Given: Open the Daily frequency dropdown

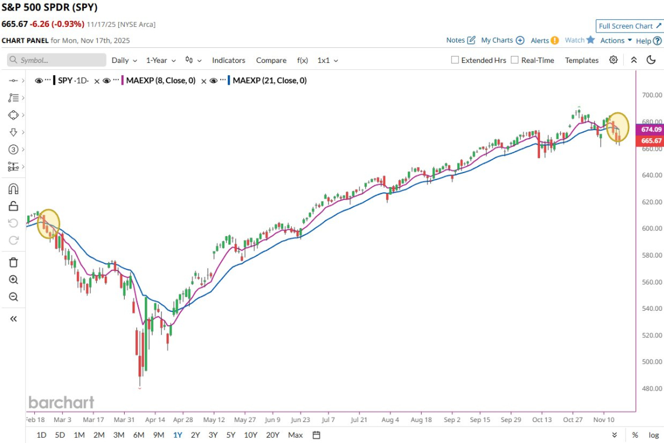Looking at the screenshot, I should click(124, 60).
